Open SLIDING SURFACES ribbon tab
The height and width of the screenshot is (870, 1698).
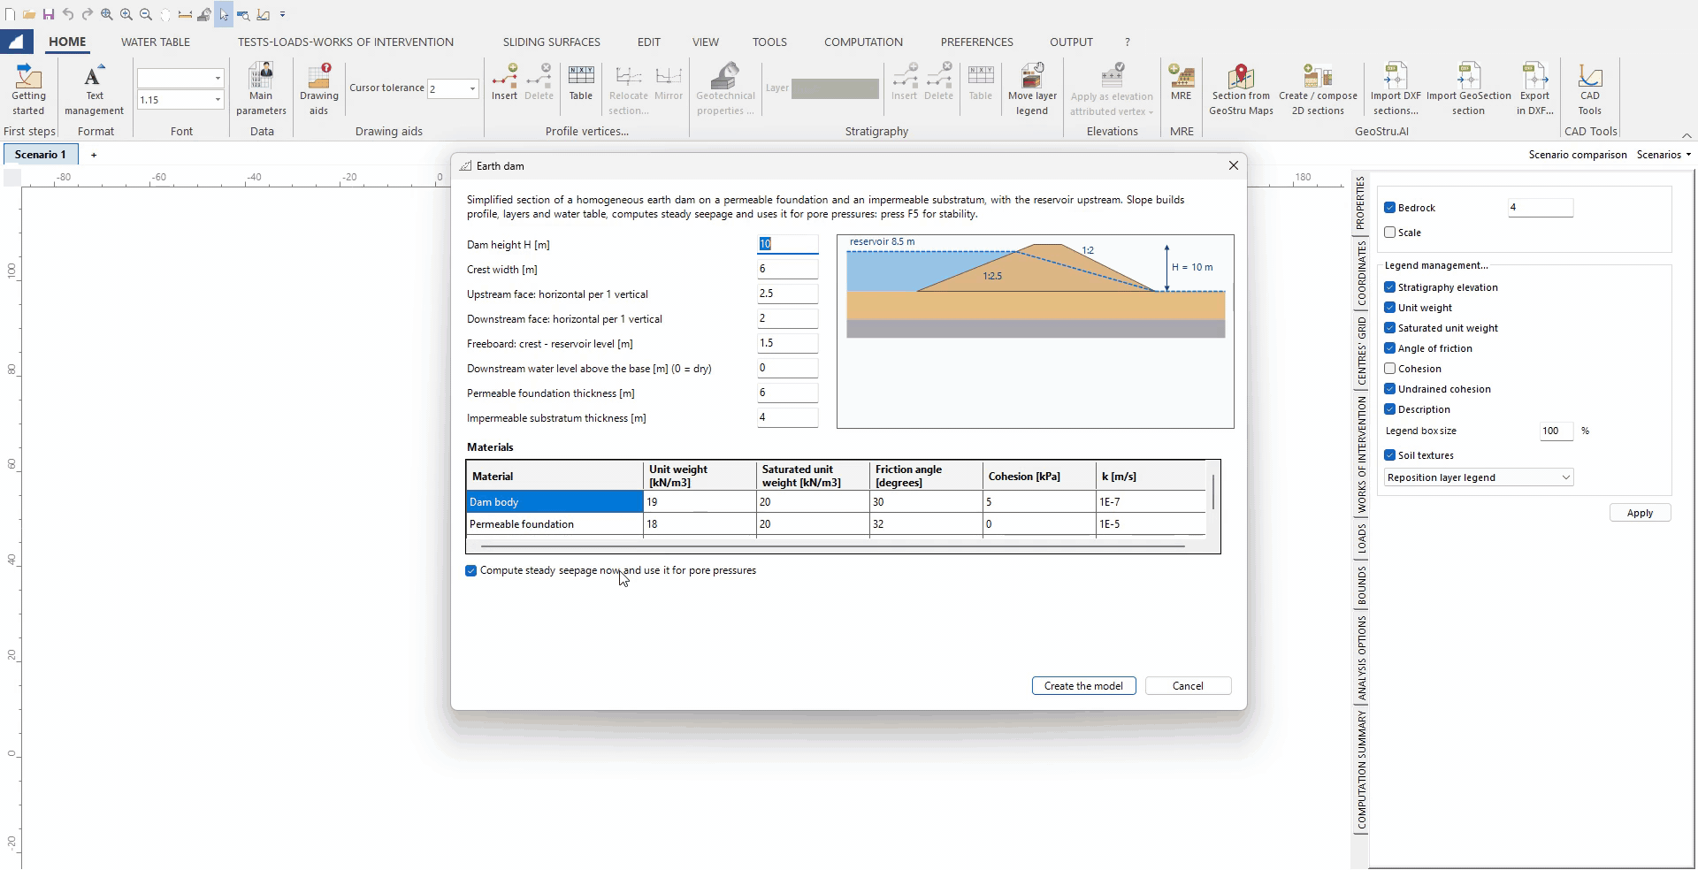551,42
